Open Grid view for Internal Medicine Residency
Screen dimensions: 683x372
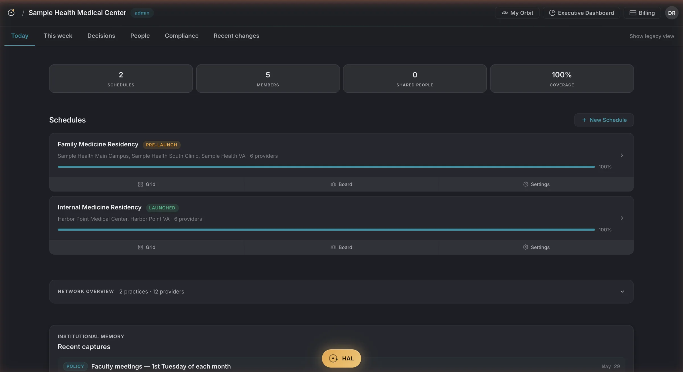click(147, 247)
